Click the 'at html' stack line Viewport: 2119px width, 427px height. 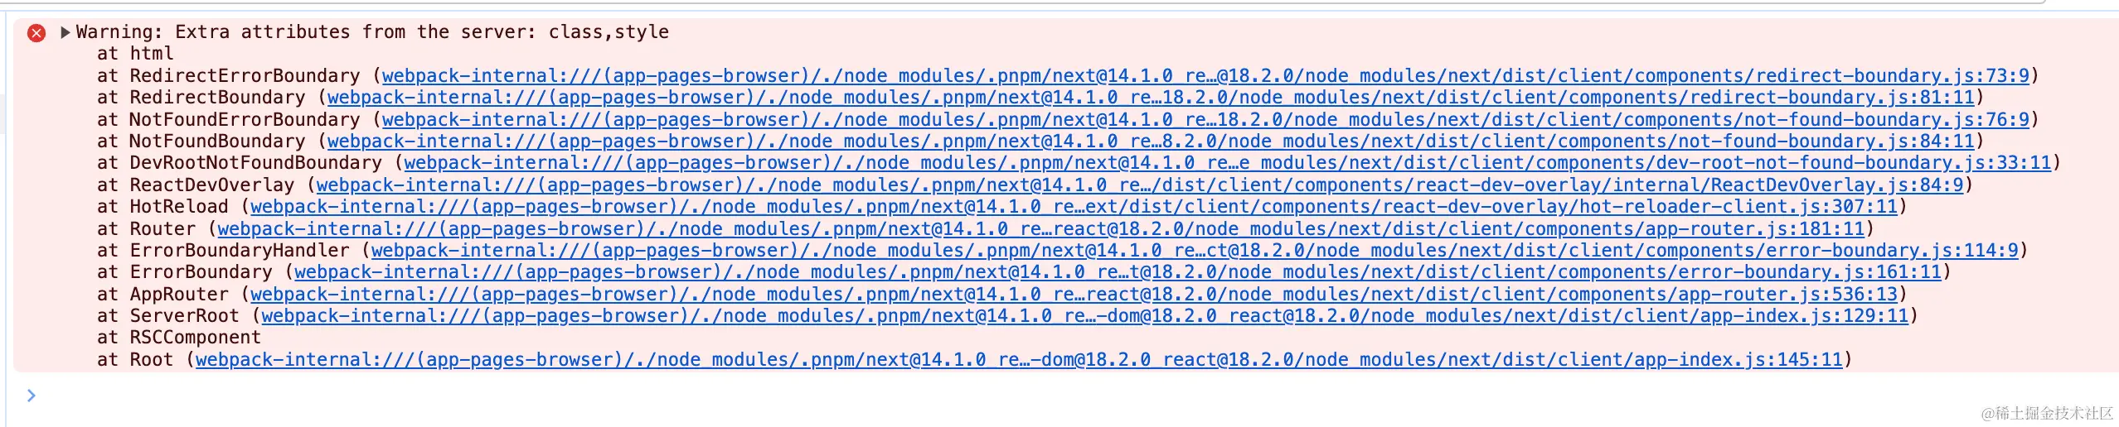click(135, 54)
